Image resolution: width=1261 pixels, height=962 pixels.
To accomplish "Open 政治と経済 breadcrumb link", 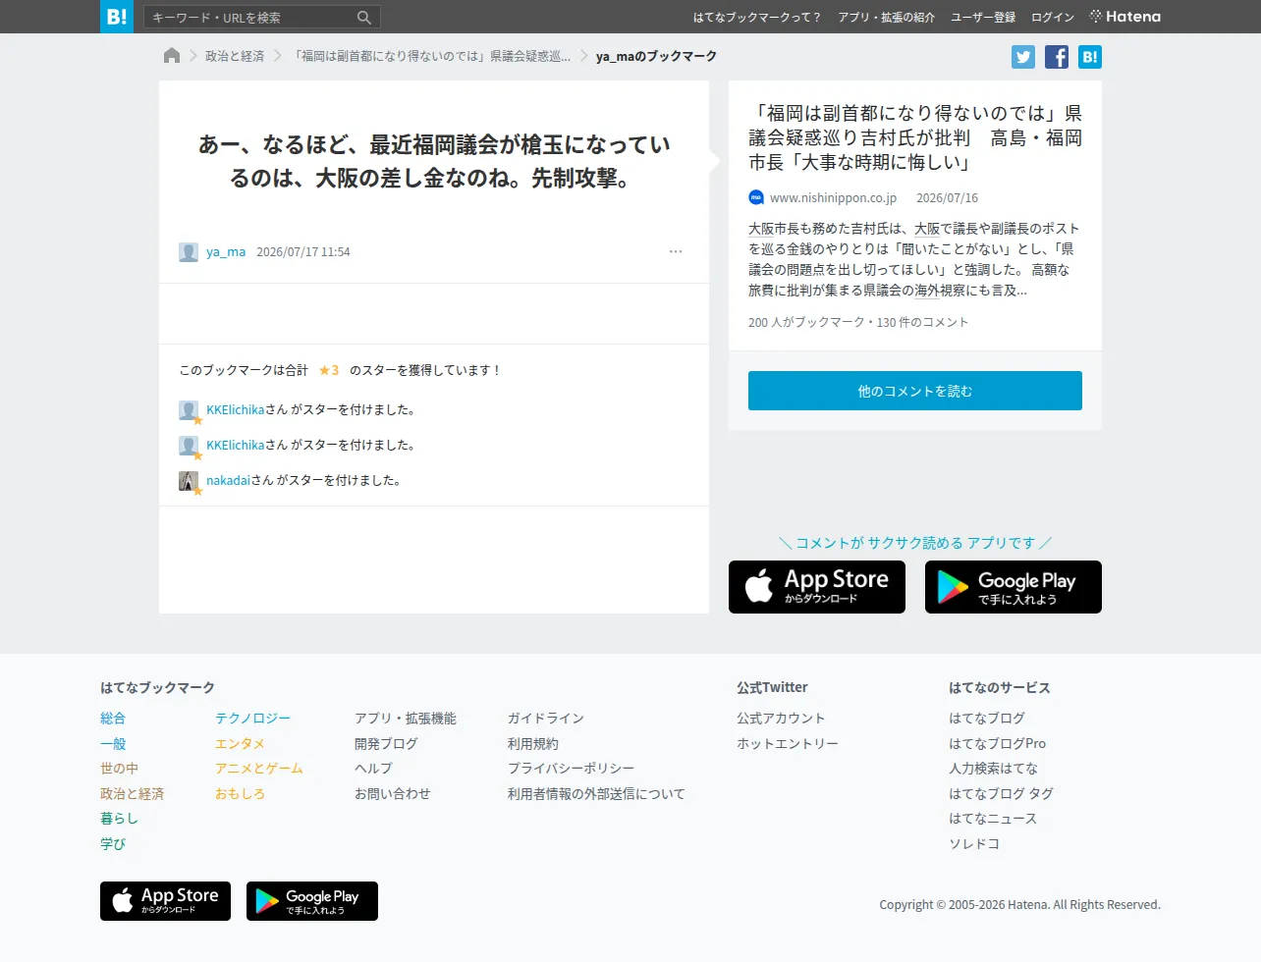I will click(x=235, y=57).
